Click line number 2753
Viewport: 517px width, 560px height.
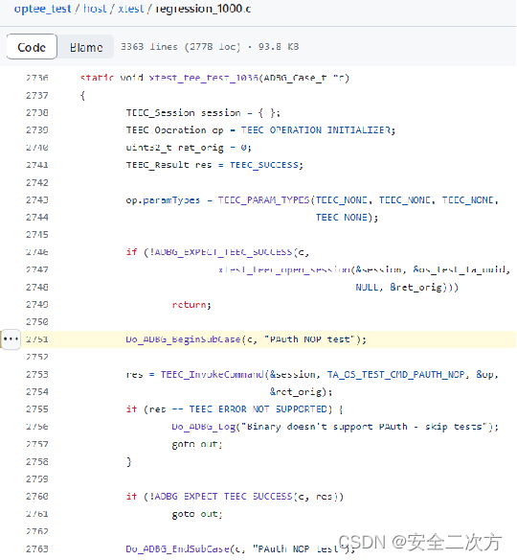pyautogui.click(x=37, y=374)
